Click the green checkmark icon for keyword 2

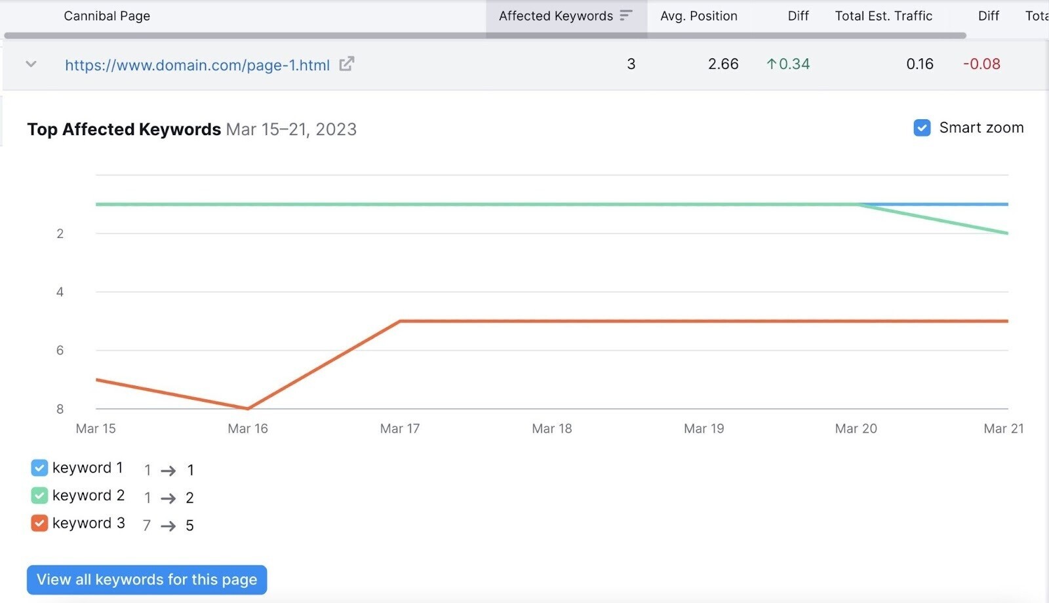[39, 495]
